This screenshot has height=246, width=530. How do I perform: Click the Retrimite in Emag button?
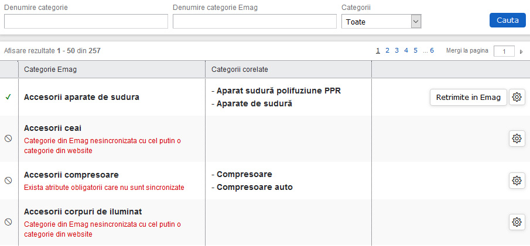[468, 98]
